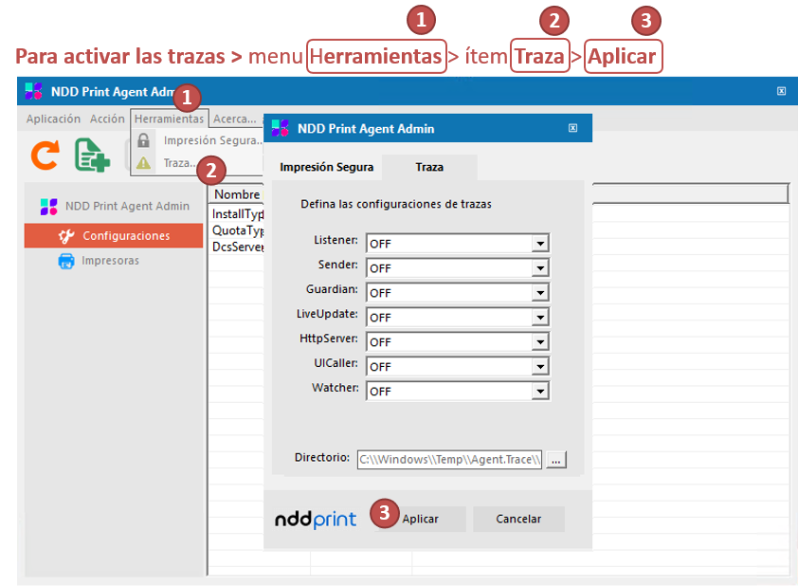Screen dimensions: 798x586
Task: Click the NDD logo in dialog title bar
Action: coord(280,128)
